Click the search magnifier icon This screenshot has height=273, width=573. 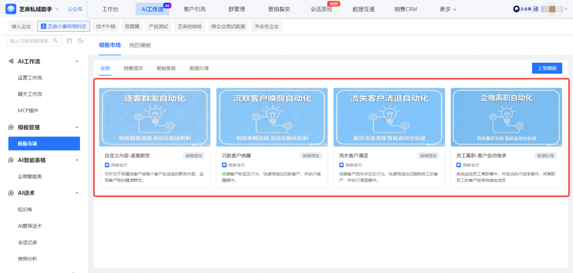tap(55, 41)
